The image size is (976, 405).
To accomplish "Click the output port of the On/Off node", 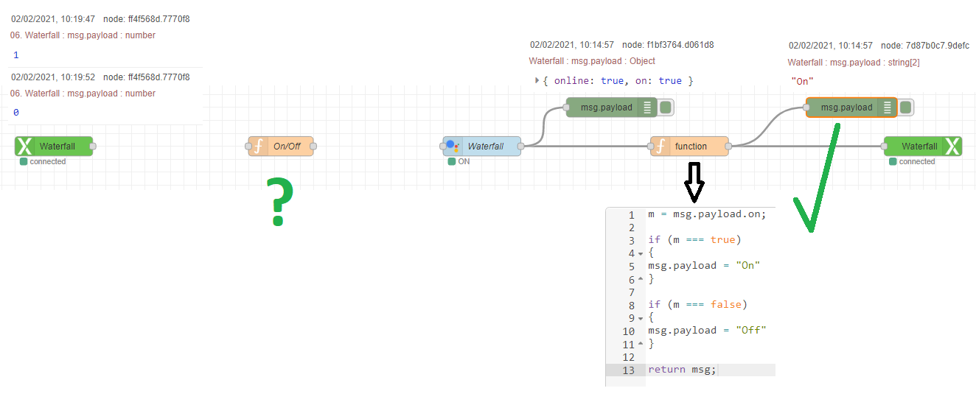I will coord(313,147).
